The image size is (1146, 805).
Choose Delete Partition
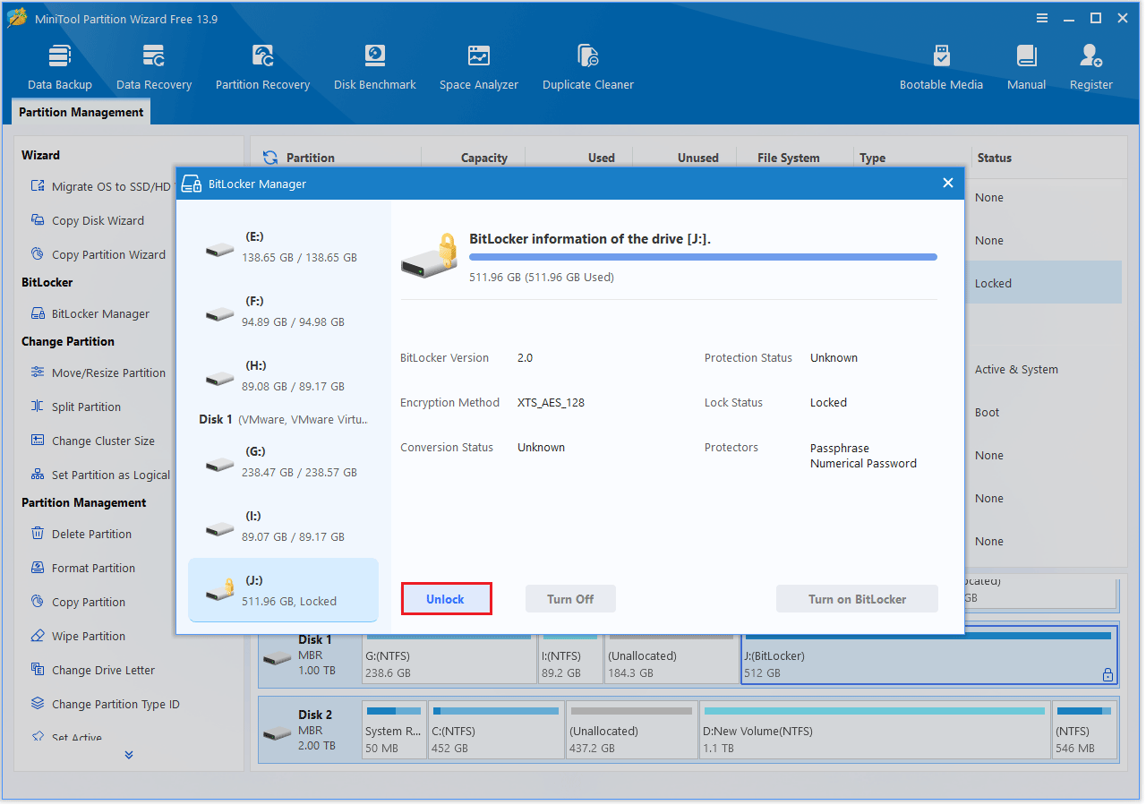click(81, 534)
